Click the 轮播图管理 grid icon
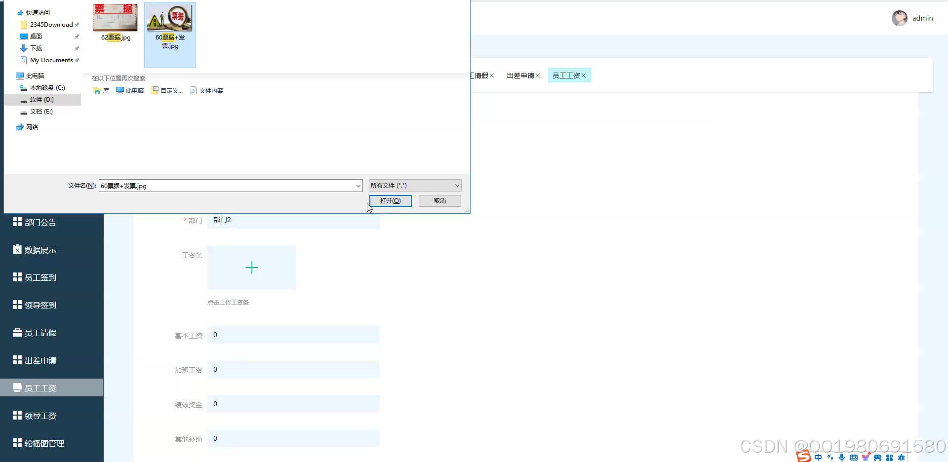Viewport: 948px width, 462px height. click(x=17, y=443)
